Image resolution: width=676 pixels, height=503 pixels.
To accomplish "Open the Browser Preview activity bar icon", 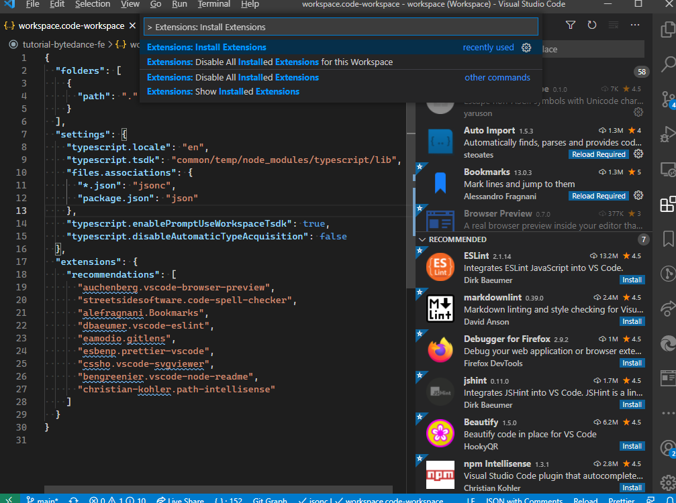I will point(667,378).
